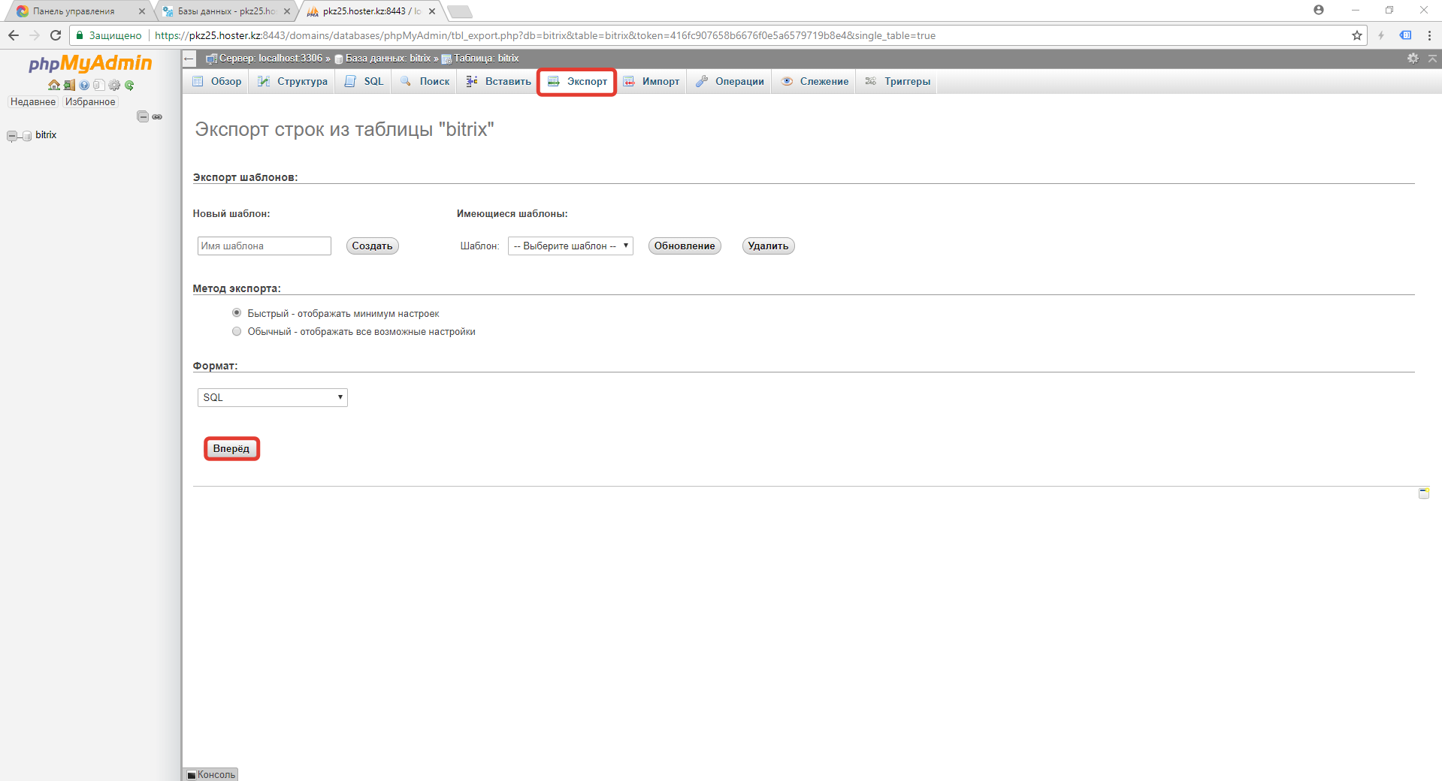This screenshot has width=1442, height=781.
Task: Click the yellow note icon at right
Action: (1423, 493)
